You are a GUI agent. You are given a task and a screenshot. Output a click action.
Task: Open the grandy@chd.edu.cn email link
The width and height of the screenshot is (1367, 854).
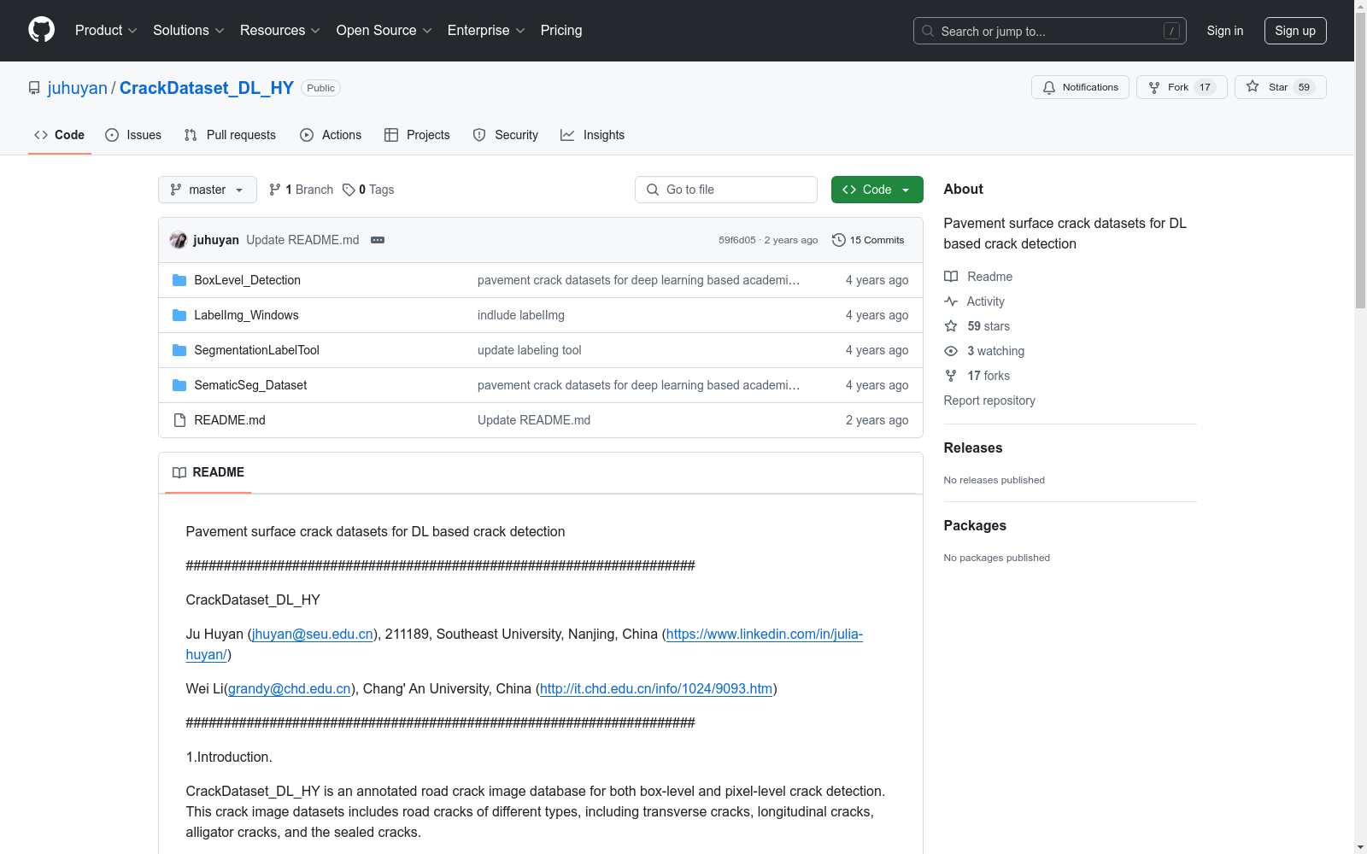(x=290, y=688)
